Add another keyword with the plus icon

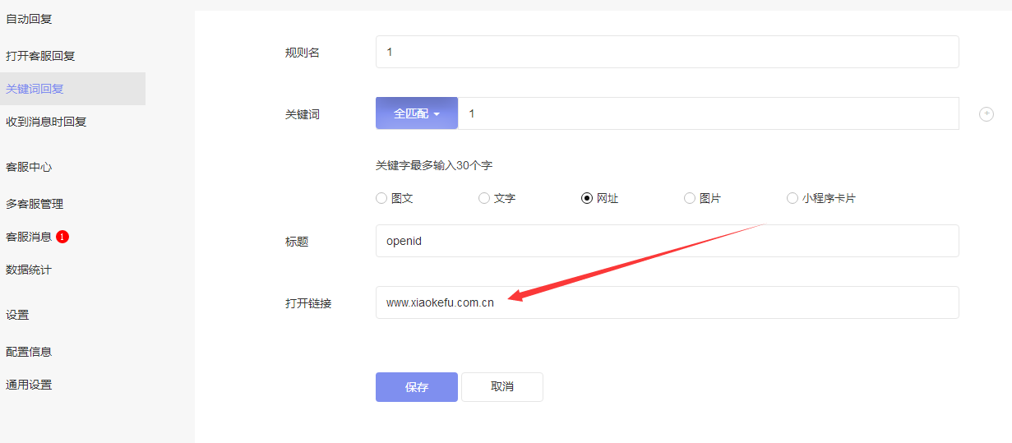coord(987,114)
